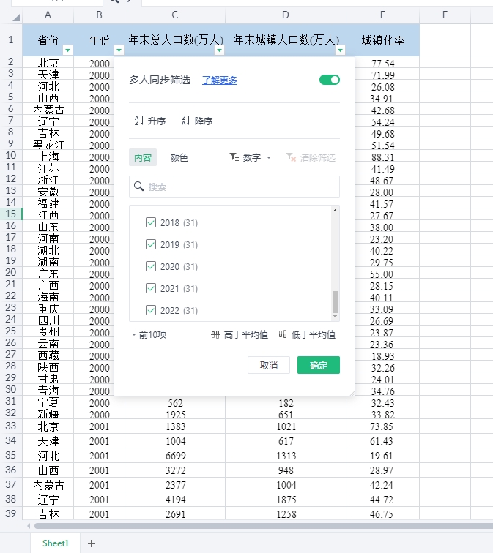Select column B header

click(99, 15)
